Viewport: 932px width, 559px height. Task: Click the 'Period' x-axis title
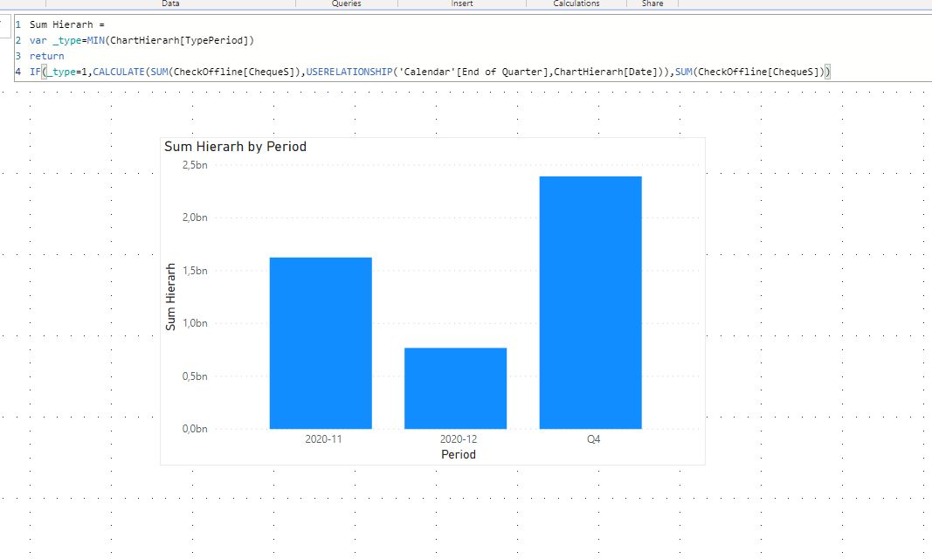click(459, 454)
